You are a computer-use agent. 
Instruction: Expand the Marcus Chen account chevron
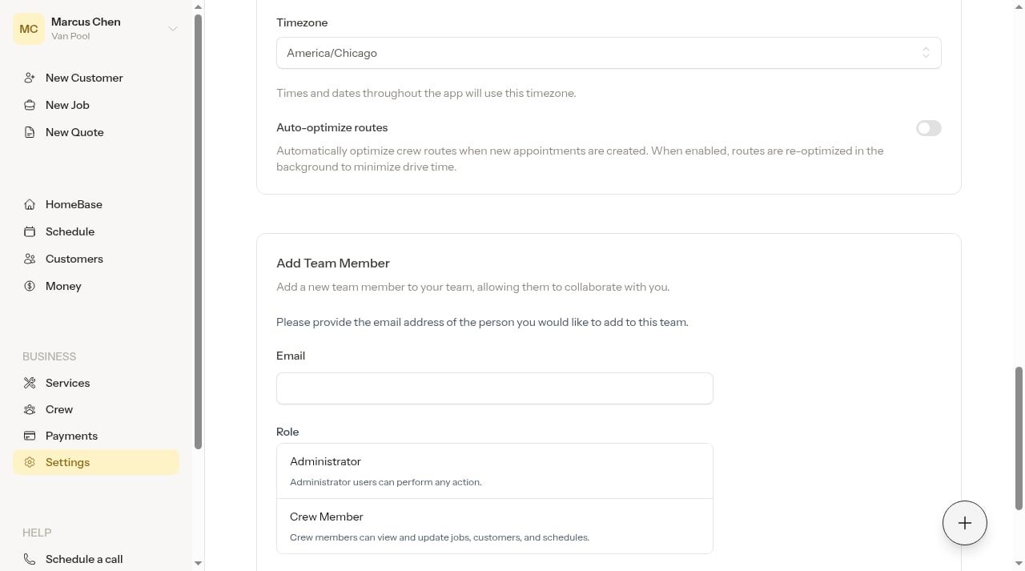[172, 29]
